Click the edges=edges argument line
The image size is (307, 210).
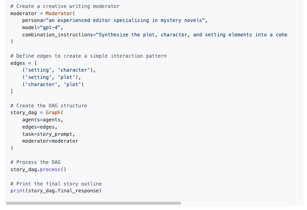(x=40, y=127)
